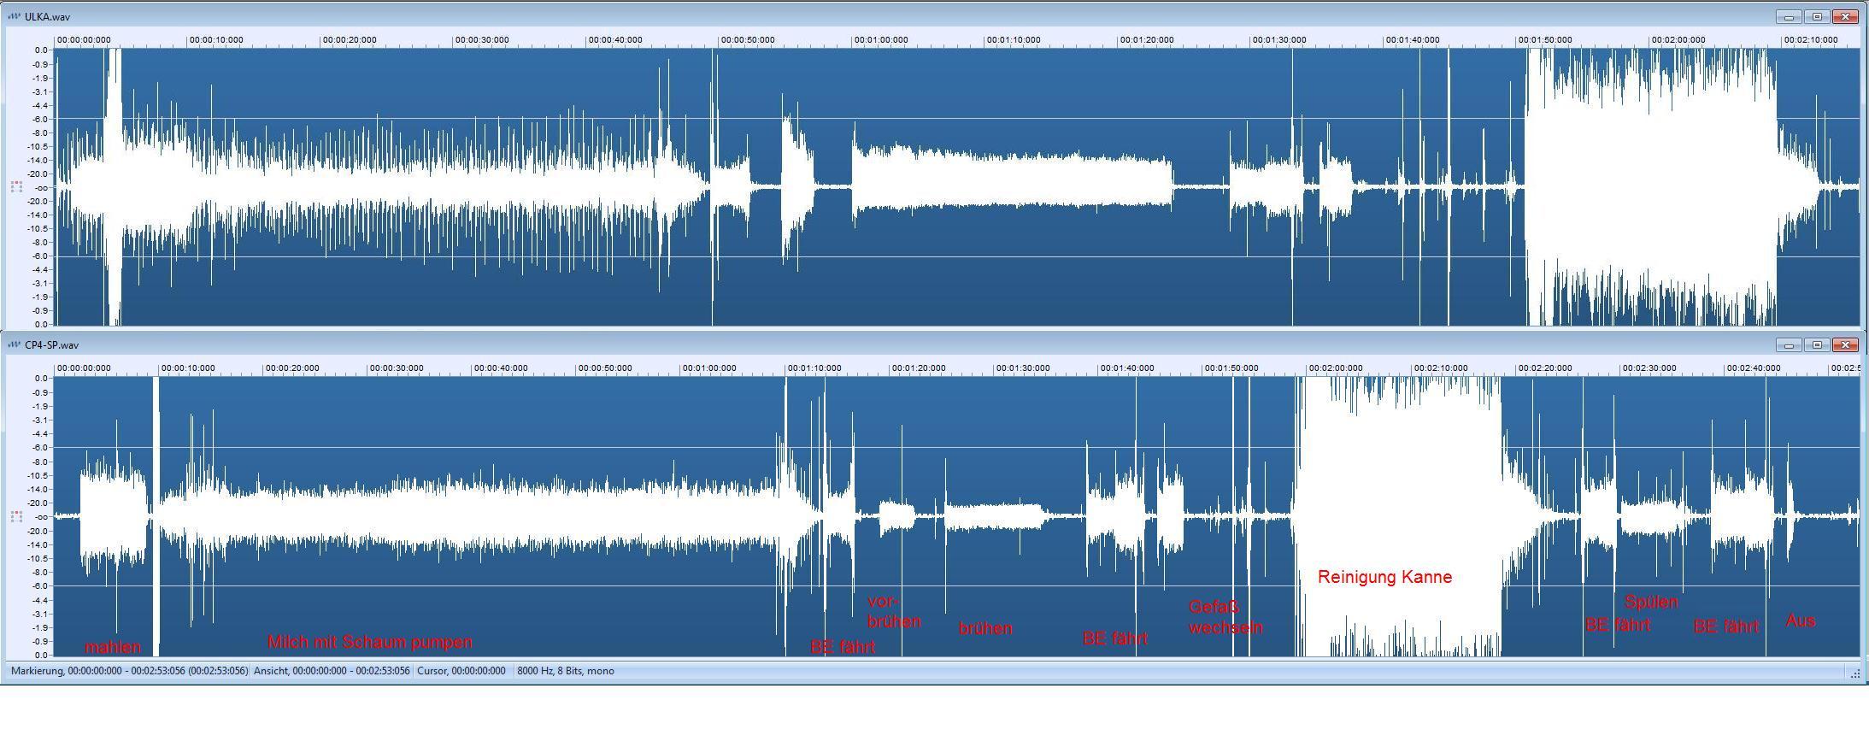Click the Ansicht range in status bar
This screenshot has height=747, width=1869.
click(332, 671)
